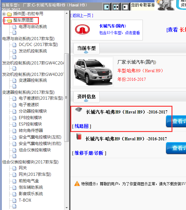Open 变速器控制系统 document
Viewport: 186px width, 210px height.
(x=33, y=80)
